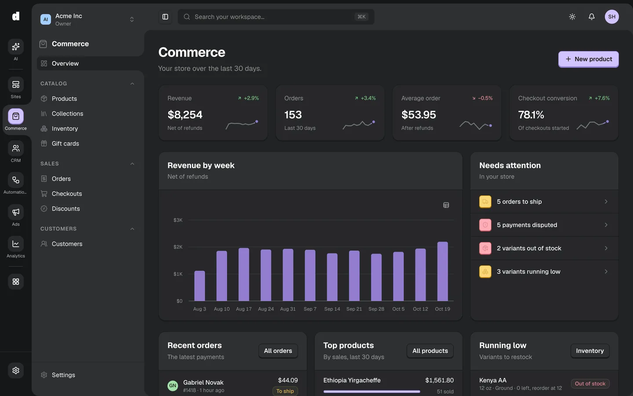This screenshot has width=633, height=396.
Task: Open Collections in the sidebar
Action: 88,114
